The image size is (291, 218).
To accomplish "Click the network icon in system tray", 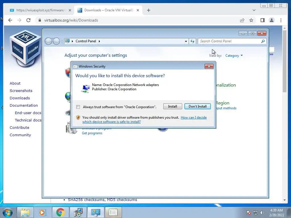I will click(255, 213).
